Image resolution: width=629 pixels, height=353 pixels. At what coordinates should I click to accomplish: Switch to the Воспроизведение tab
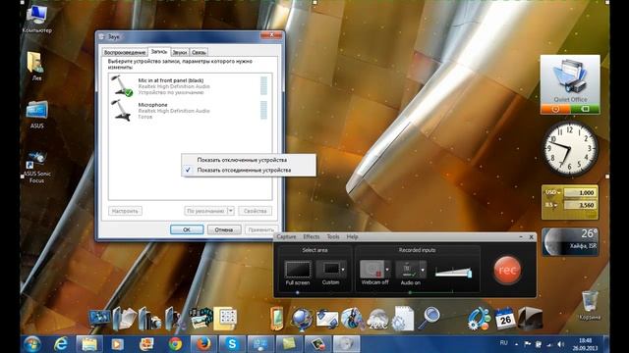tap(125, 52)
